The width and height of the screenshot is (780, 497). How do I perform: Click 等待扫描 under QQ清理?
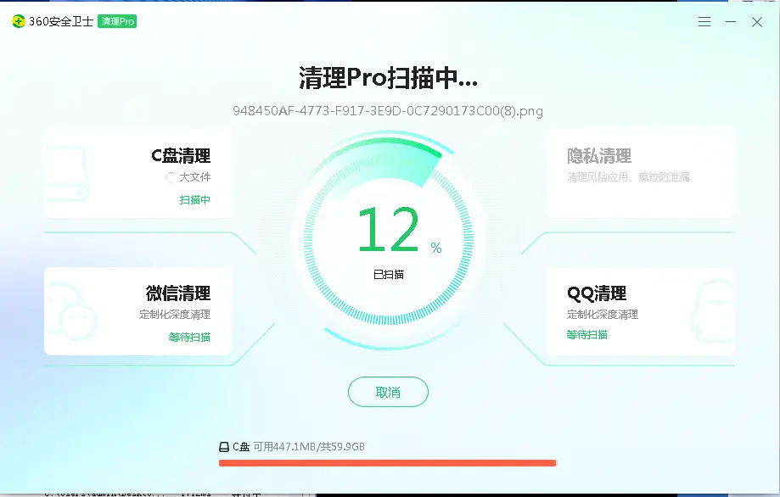(587, 334)
